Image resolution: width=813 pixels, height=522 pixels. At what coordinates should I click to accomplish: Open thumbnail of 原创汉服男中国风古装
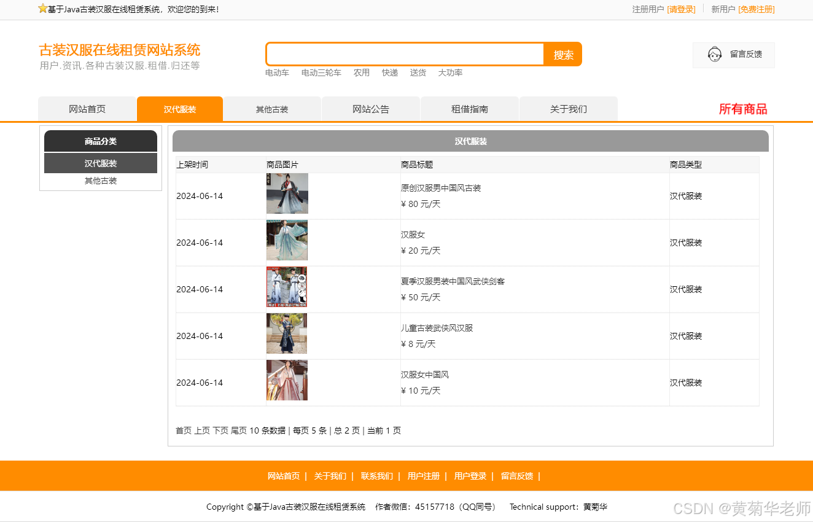point(287,193)
